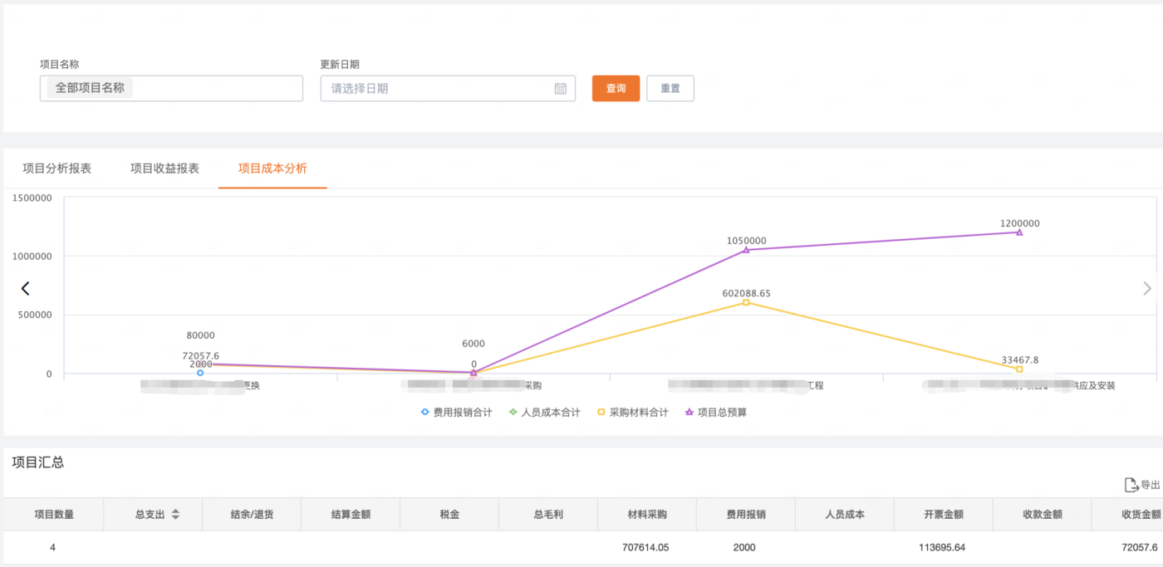Screen dimensions: 1163x567
Task: Click the chart's left arrow
Action: (x=26, y=288)
